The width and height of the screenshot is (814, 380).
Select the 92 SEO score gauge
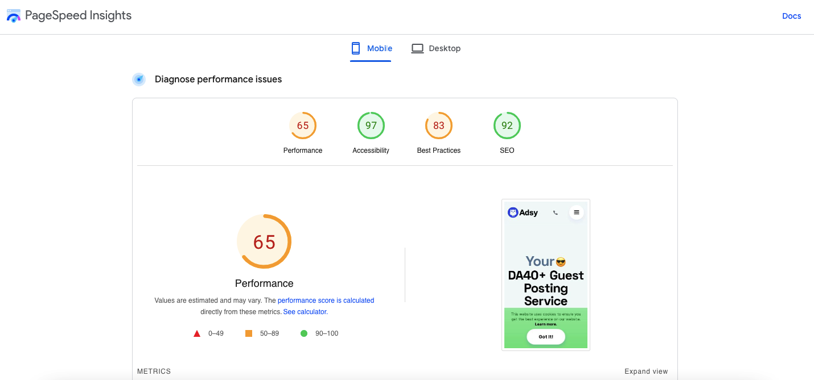point(507,126)
